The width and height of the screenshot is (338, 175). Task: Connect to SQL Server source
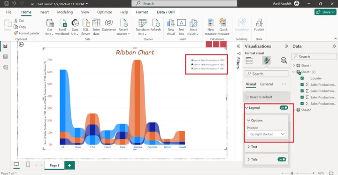(x=85, y=27)
